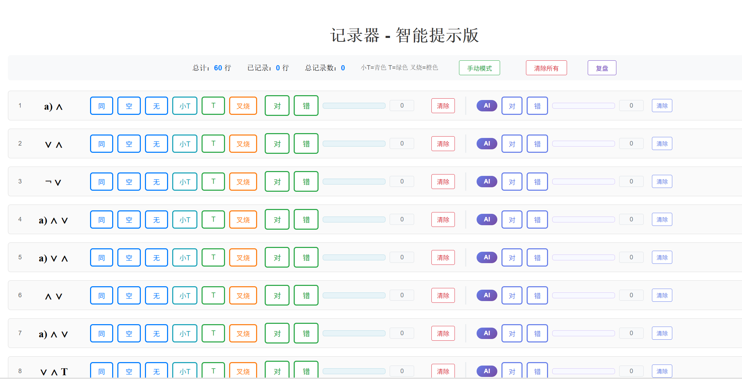Click cyan 小T button in row 4
The height and width of the screenshot is (379, 742).
[185, 220]
